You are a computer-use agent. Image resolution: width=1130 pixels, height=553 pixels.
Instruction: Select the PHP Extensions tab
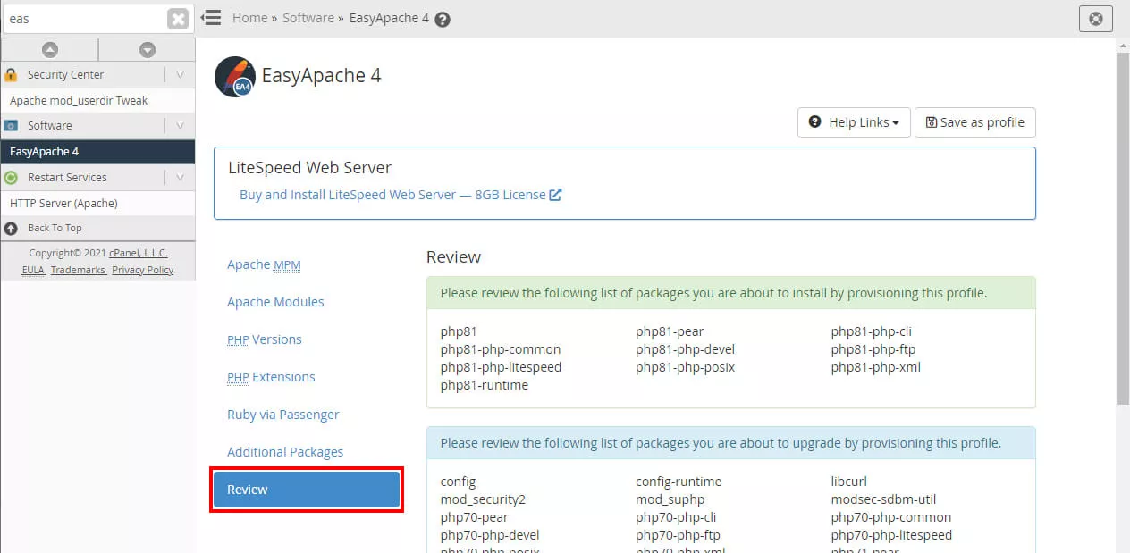[x=271, y=377]
